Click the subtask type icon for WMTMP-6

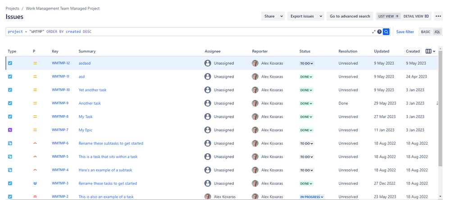coord(10,143)
